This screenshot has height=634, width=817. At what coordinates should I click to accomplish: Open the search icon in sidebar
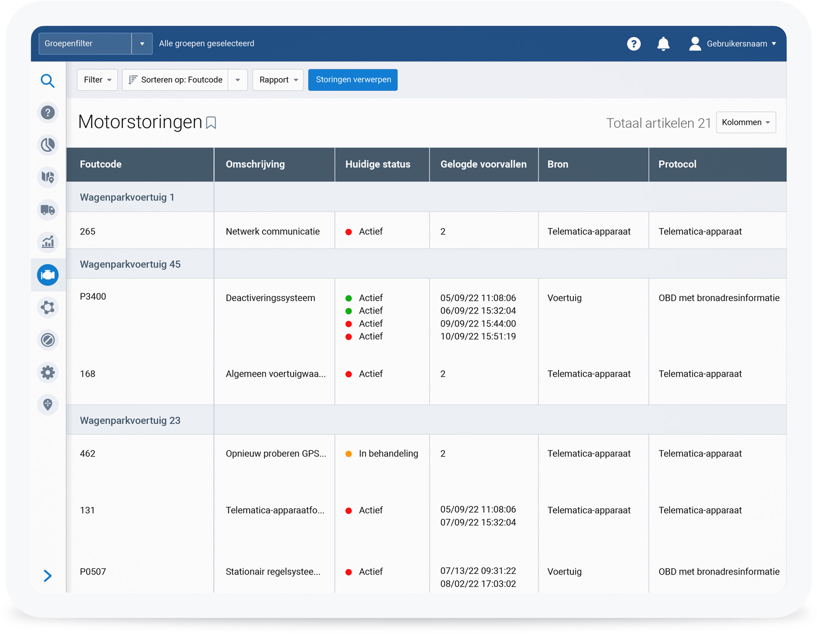coord(48,81)
